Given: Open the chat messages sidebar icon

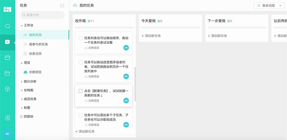Looking at the screenshot, I should [7, 26].
